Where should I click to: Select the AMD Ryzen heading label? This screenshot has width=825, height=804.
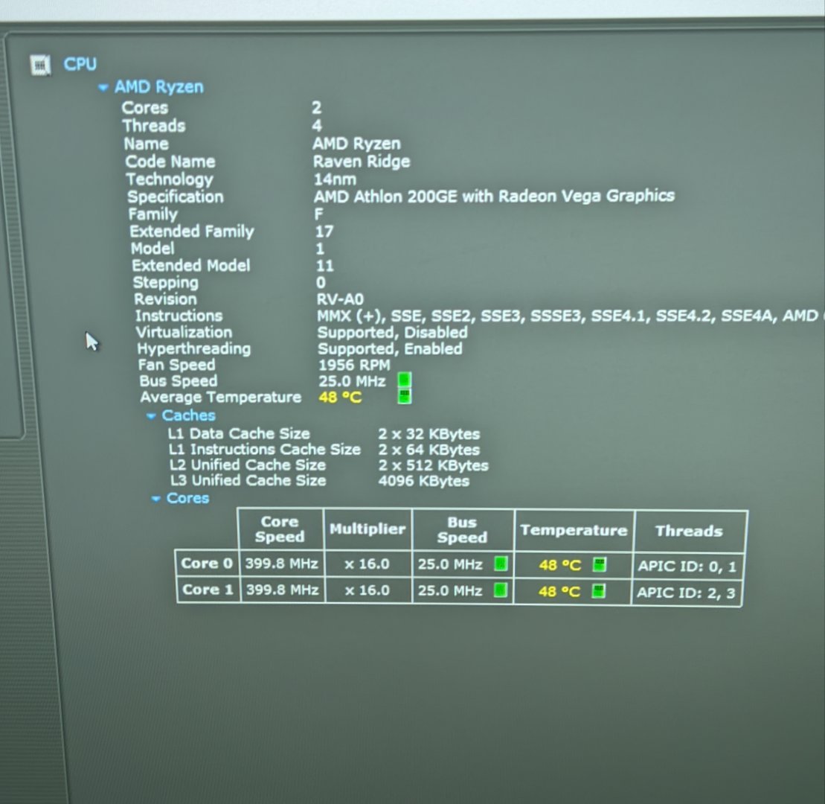[x=159, y=87]
